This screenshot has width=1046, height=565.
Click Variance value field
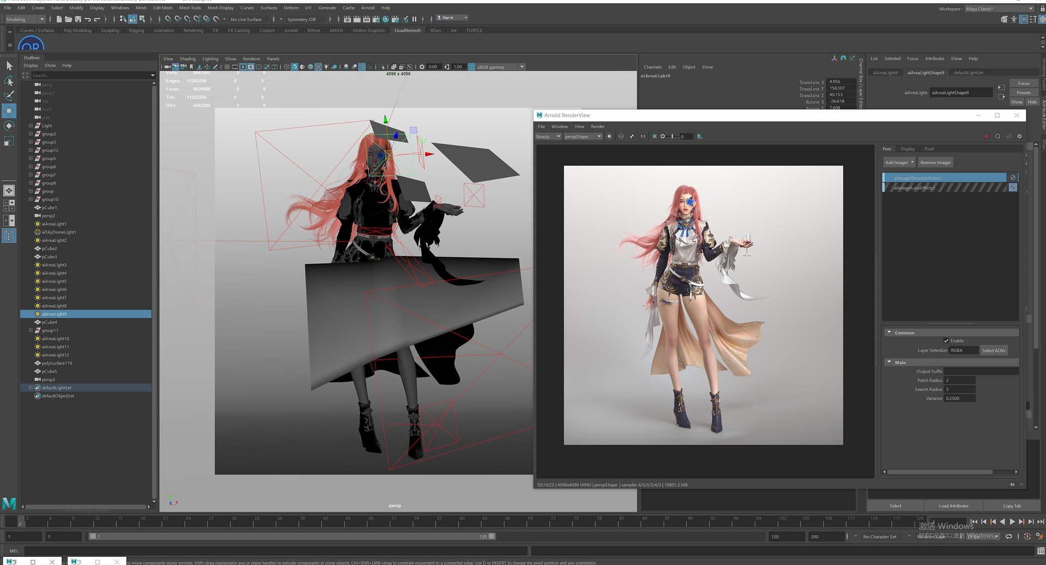[960, 398]
